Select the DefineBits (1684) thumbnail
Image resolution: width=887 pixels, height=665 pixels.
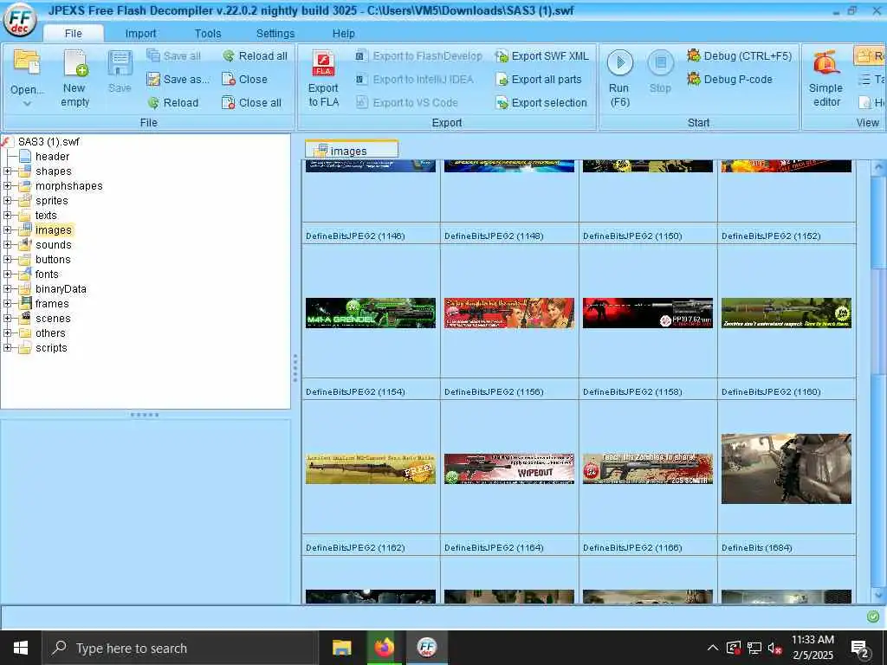pyautogui.click(x=787, y=468)
